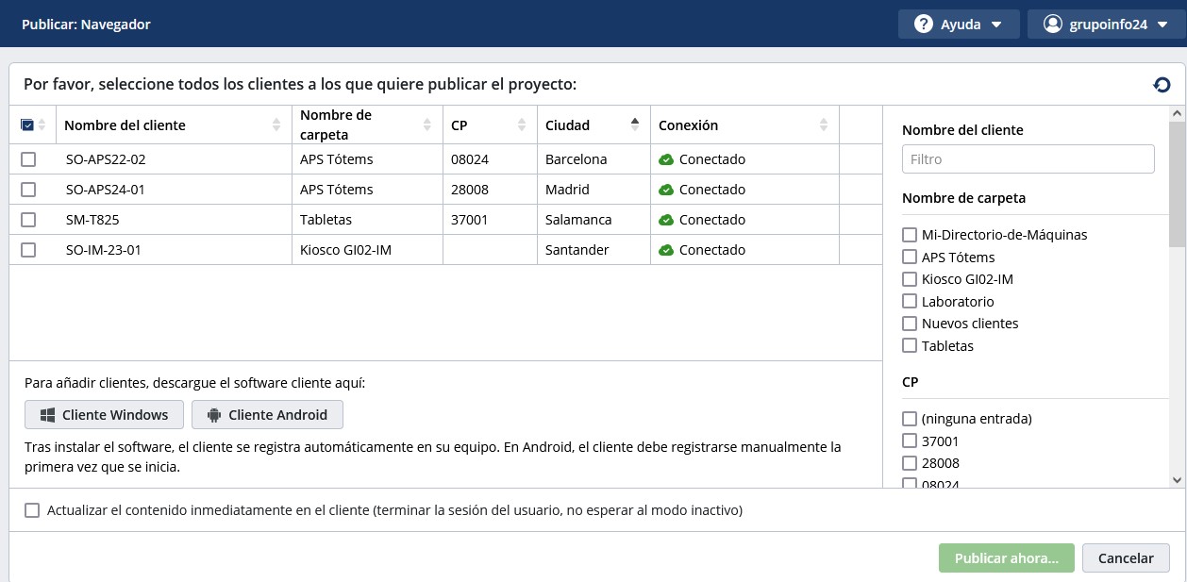Click the Conexión column sort arrows

[x=824, y=125]
